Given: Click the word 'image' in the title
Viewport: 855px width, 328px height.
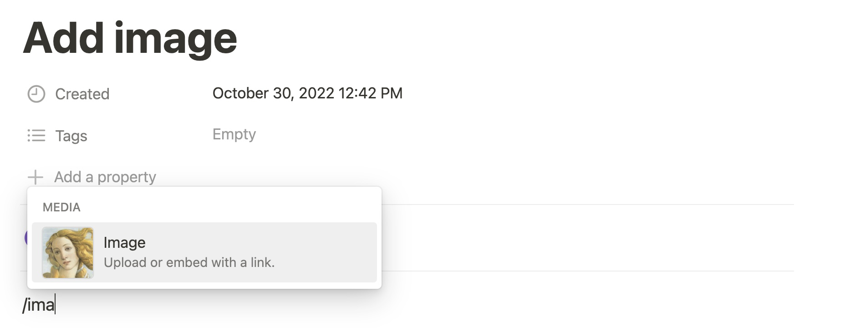Looking at the screenshot, I should tap(176, 38).
